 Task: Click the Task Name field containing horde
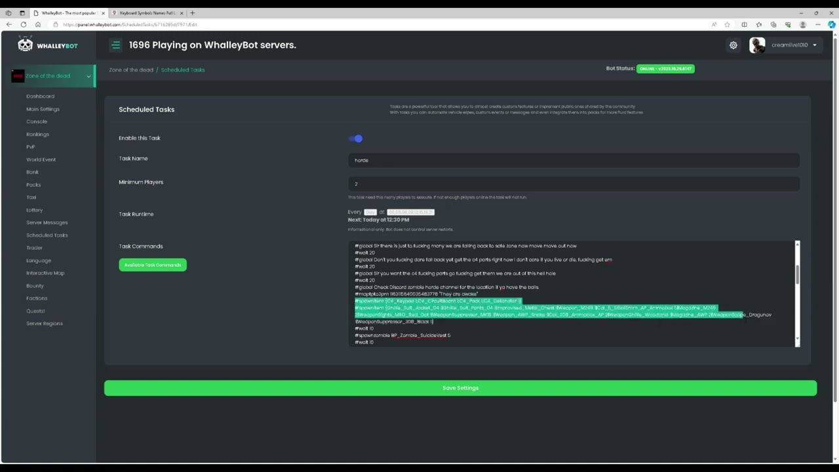click(574, 160)
